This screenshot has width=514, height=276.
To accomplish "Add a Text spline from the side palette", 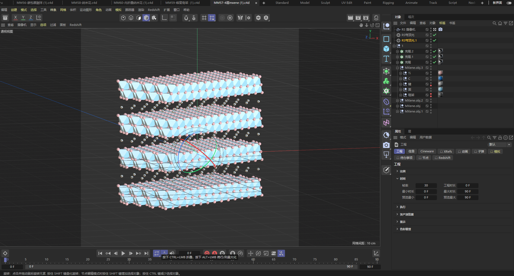I will tap(386, 59).
